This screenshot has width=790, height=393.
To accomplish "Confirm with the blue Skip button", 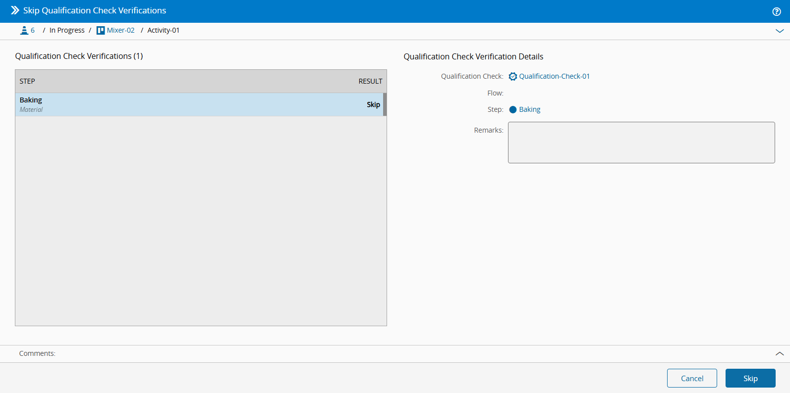I will (x=750, y=378).
